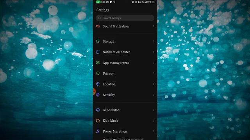The image size is (250, 140).
Task: Click the App management layers icon
Action: 98,63
